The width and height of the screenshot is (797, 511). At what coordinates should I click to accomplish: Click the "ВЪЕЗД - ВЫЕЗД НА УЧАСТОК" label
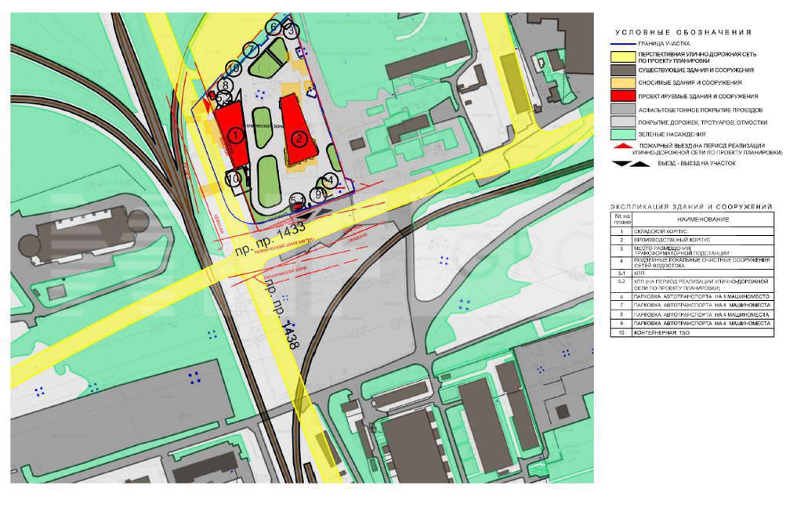point(697,163)
